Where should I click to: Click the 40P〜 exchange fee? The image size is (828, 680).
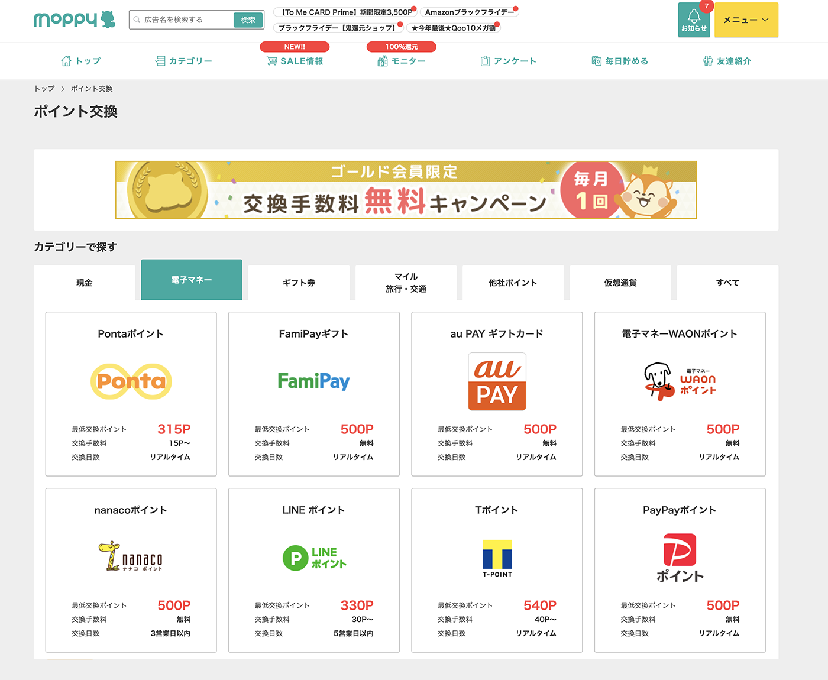click(545, 619)
